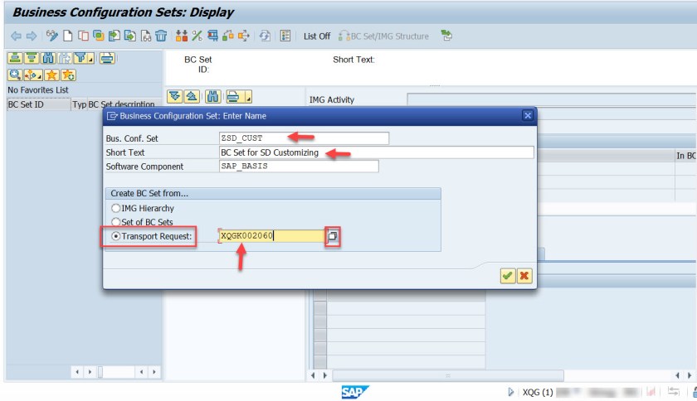Image resolution: width=697 pixels, height=401 pixels.
Task: Click the green arrow icon after BC Set/IMG Structure
Action: point(446,36)
